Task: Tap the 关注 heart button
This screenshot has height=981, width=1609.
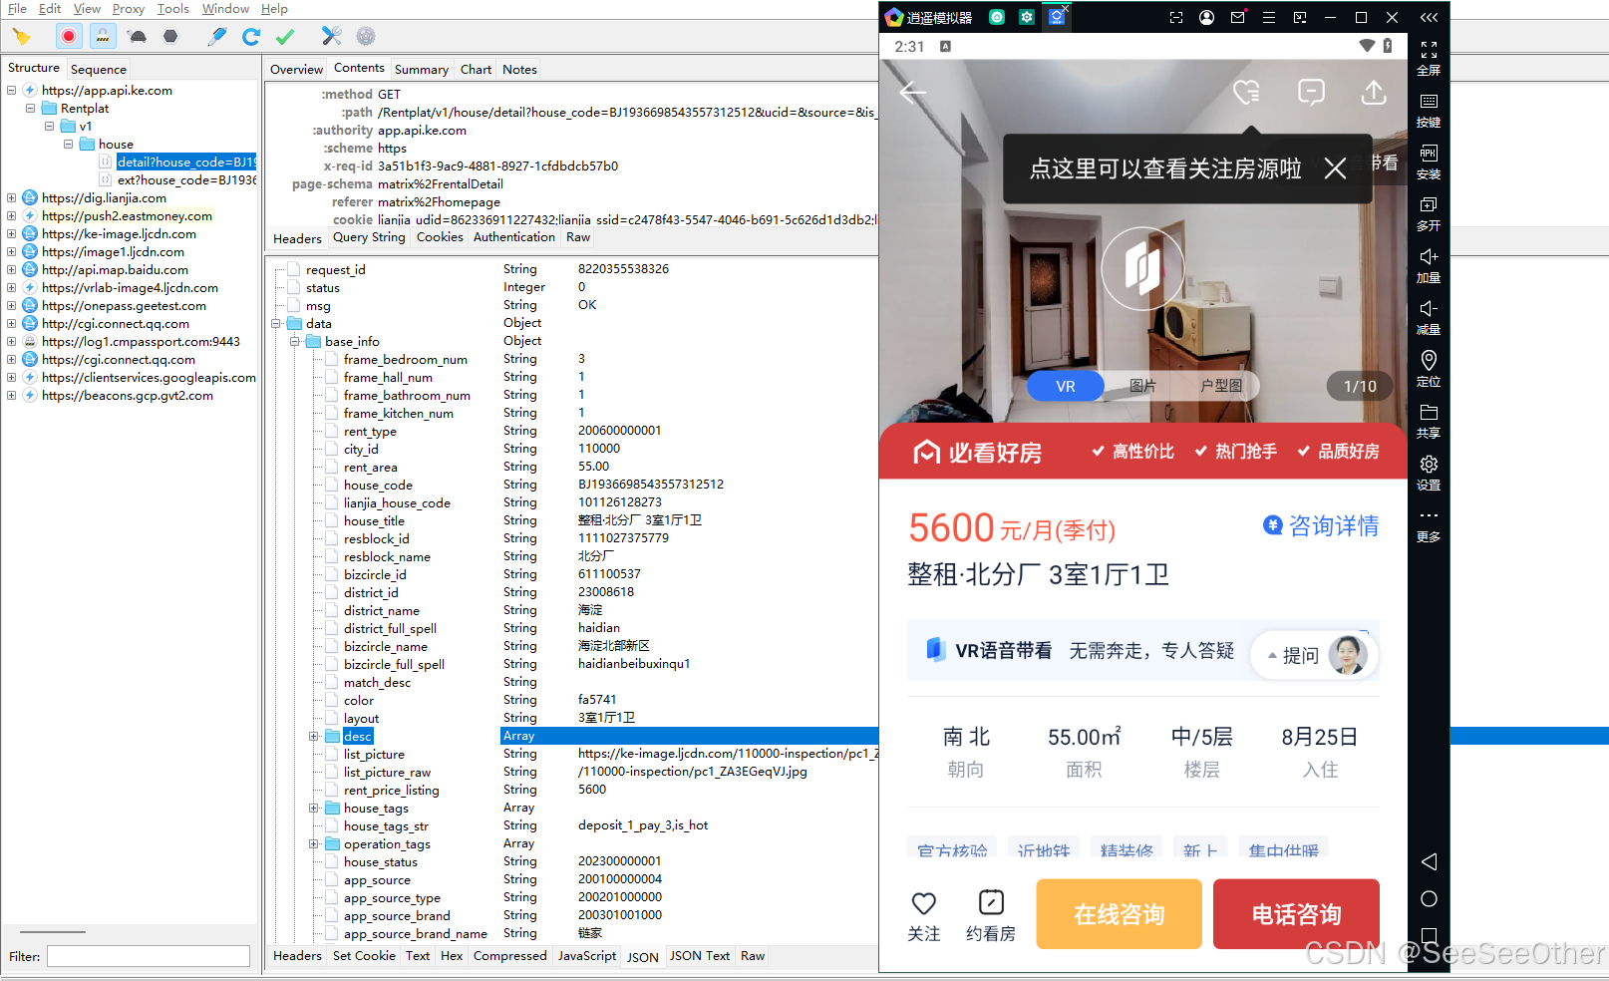Action: point(924,915)
